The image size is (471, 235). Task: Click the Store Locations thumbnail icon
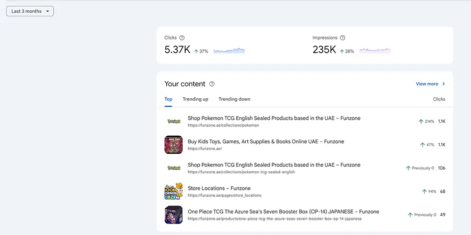[x=173, y=191]
